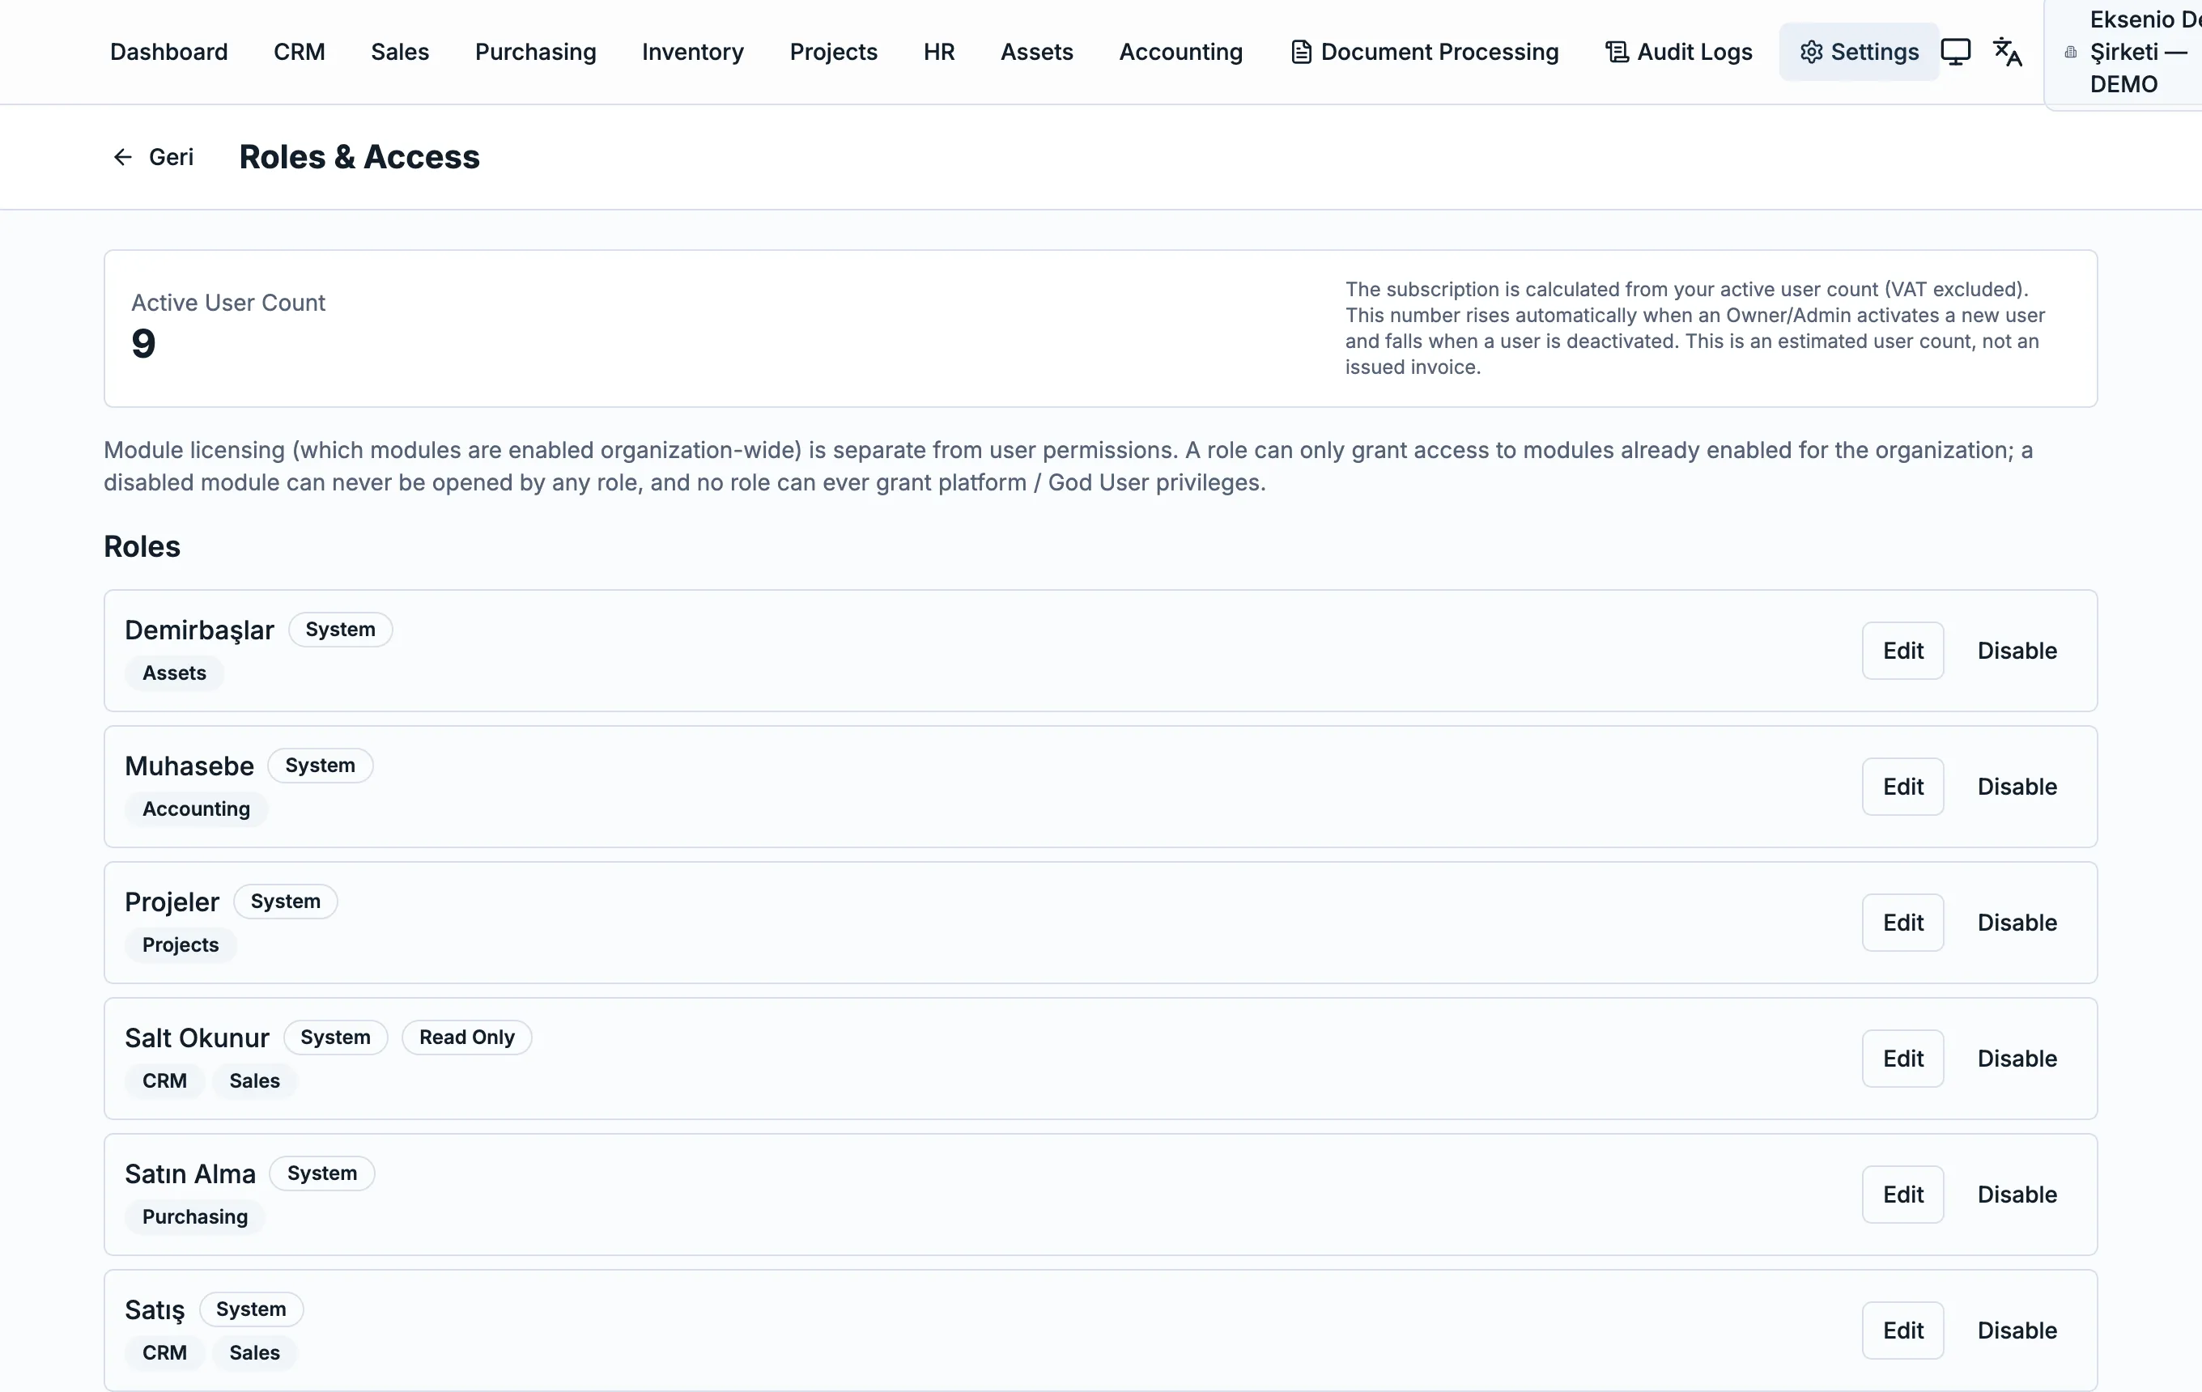2202x1392 pixels.
Task: Click the System badge beside Satış
Action: [251, 1309]
